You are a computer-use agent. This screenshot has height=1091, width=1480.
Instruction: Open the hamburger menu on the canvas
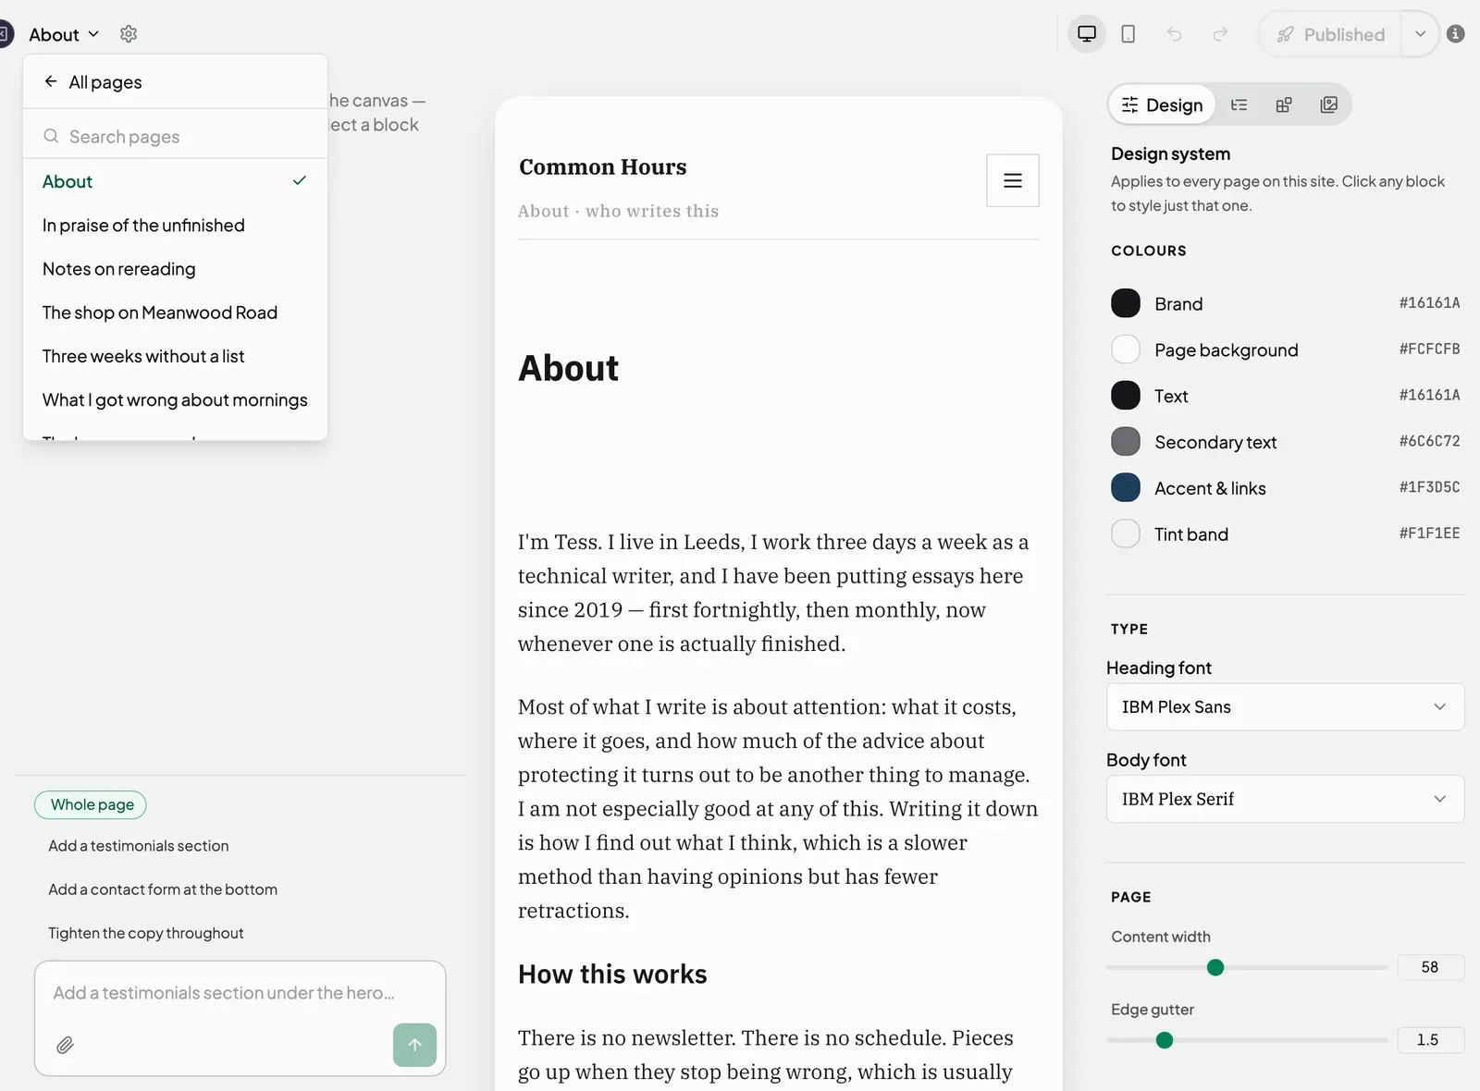[1013, 180]
